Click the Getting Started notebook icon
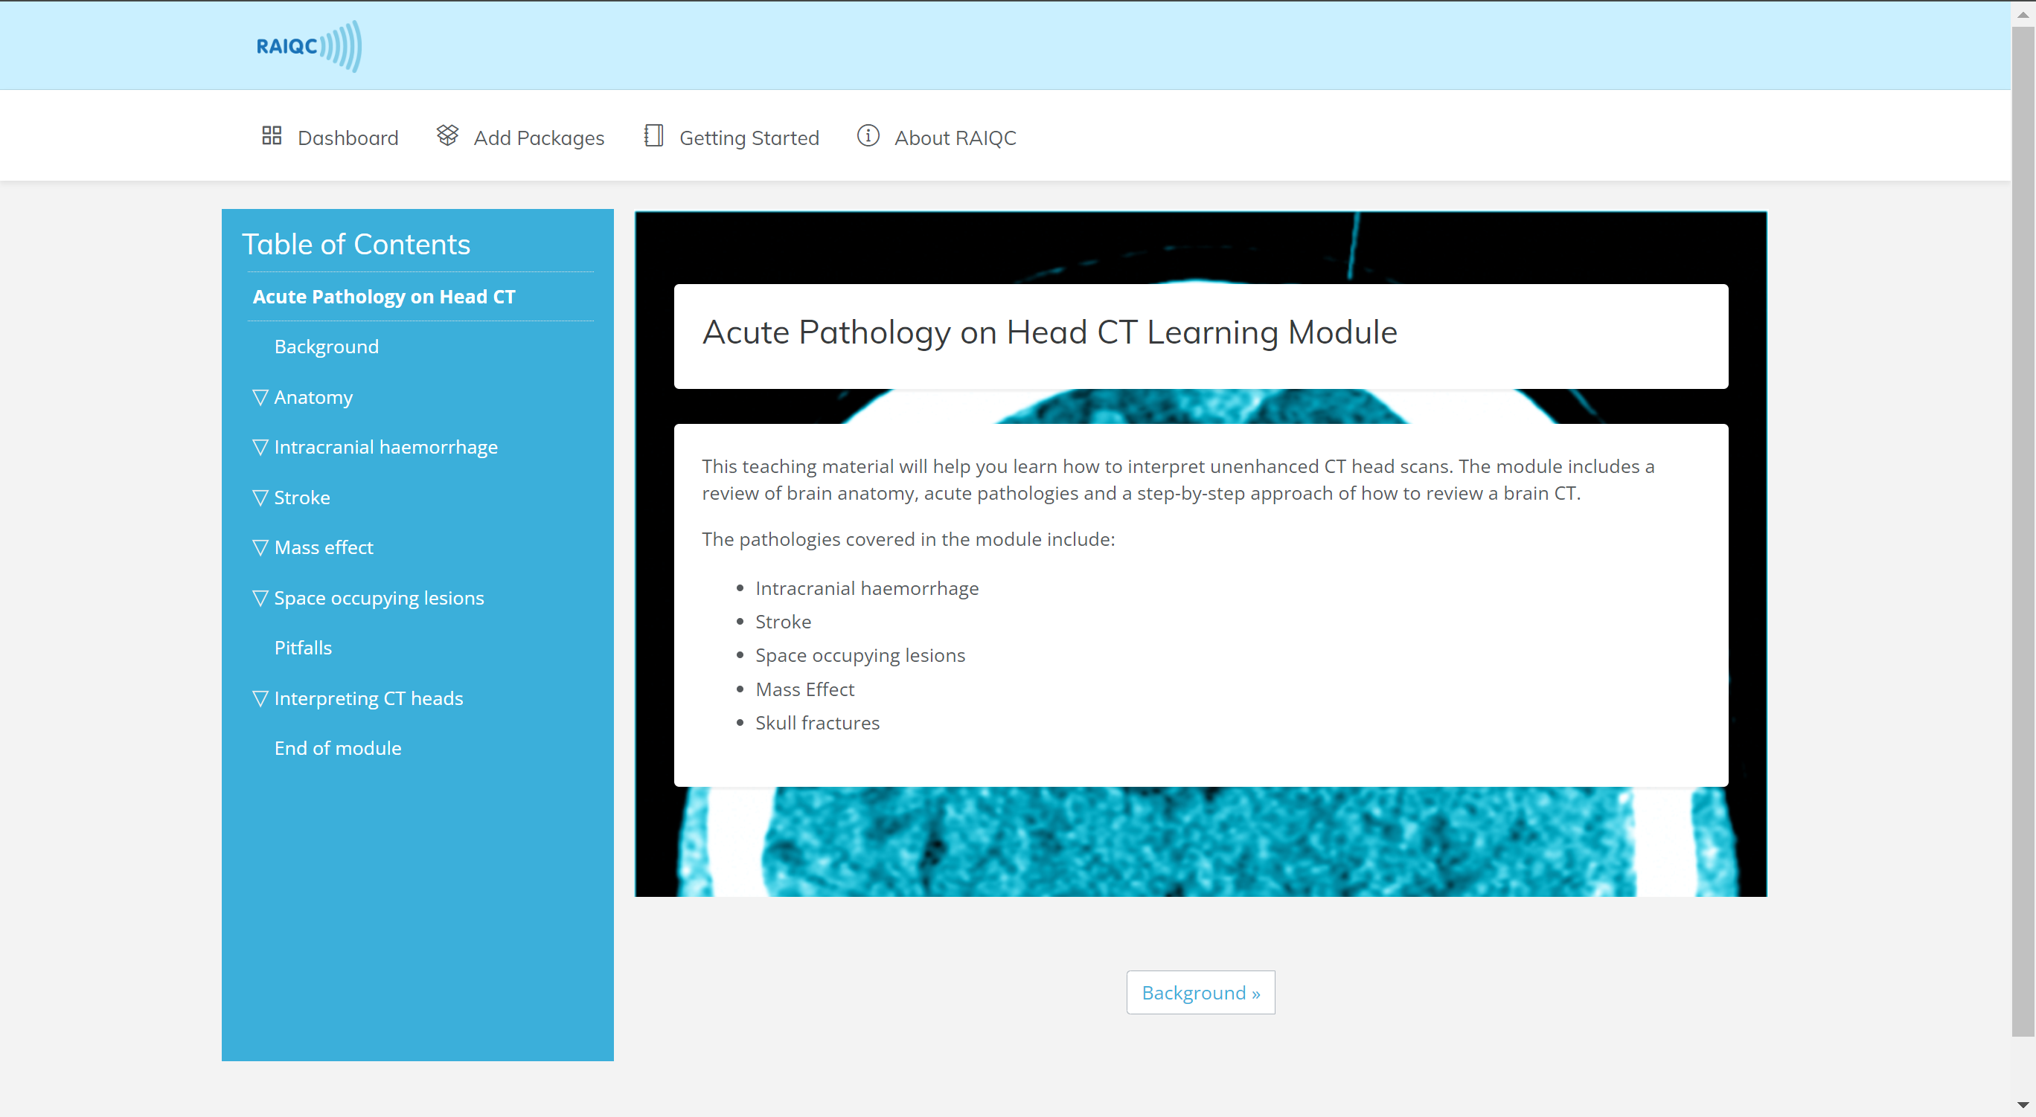This screenshot has width=2036, height=1117. pos(653,136)
